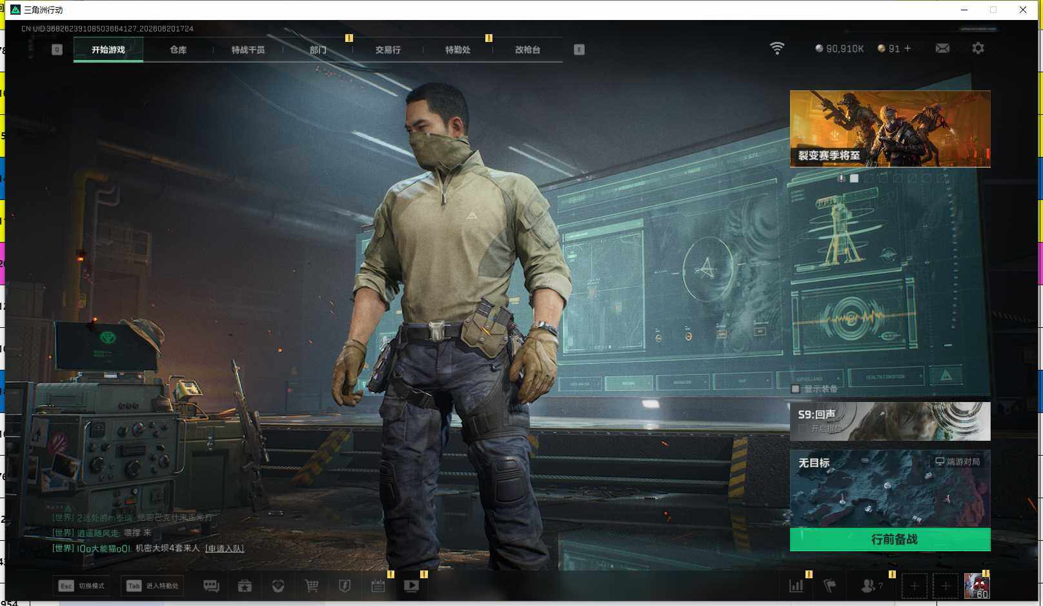Click the 机密大坝4套来人 chat message
Viewport: 1043px width, 606px height.
167,549
